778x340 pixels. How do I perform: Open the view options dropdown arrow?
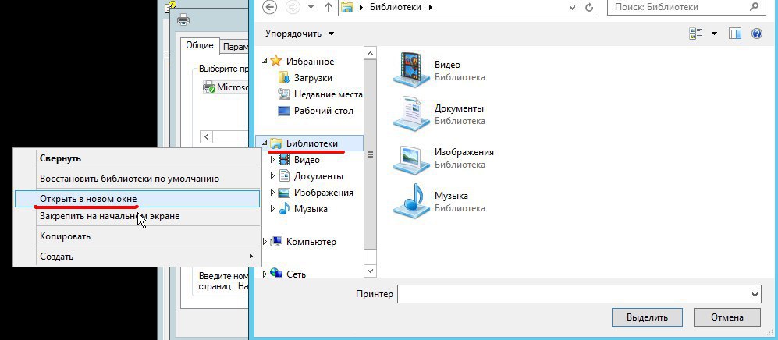(714, 34)
